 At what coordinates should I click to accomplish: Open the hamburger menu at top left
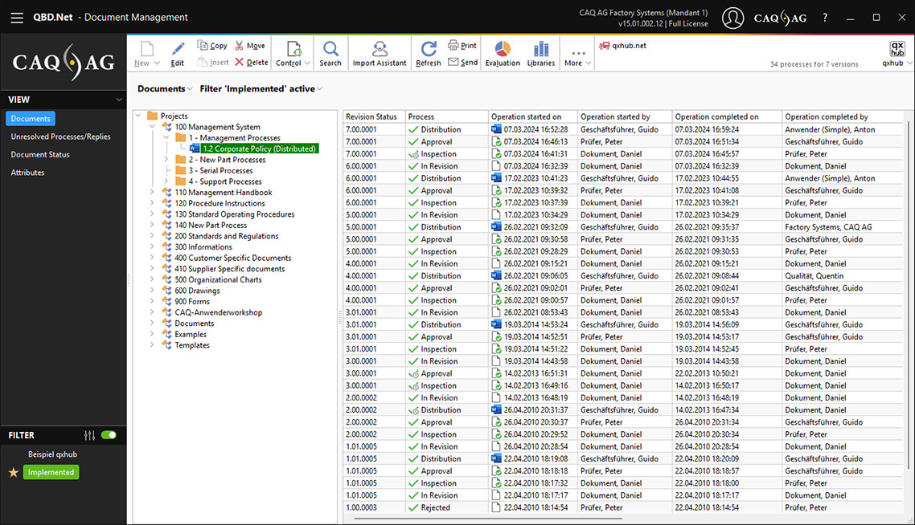[17, 17]
